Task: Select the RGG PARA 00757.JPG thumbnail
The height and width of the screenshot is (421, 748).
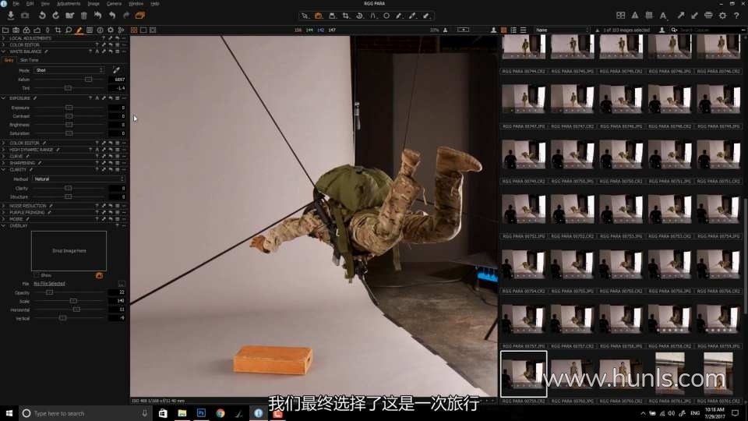Action: click(524, 320)
